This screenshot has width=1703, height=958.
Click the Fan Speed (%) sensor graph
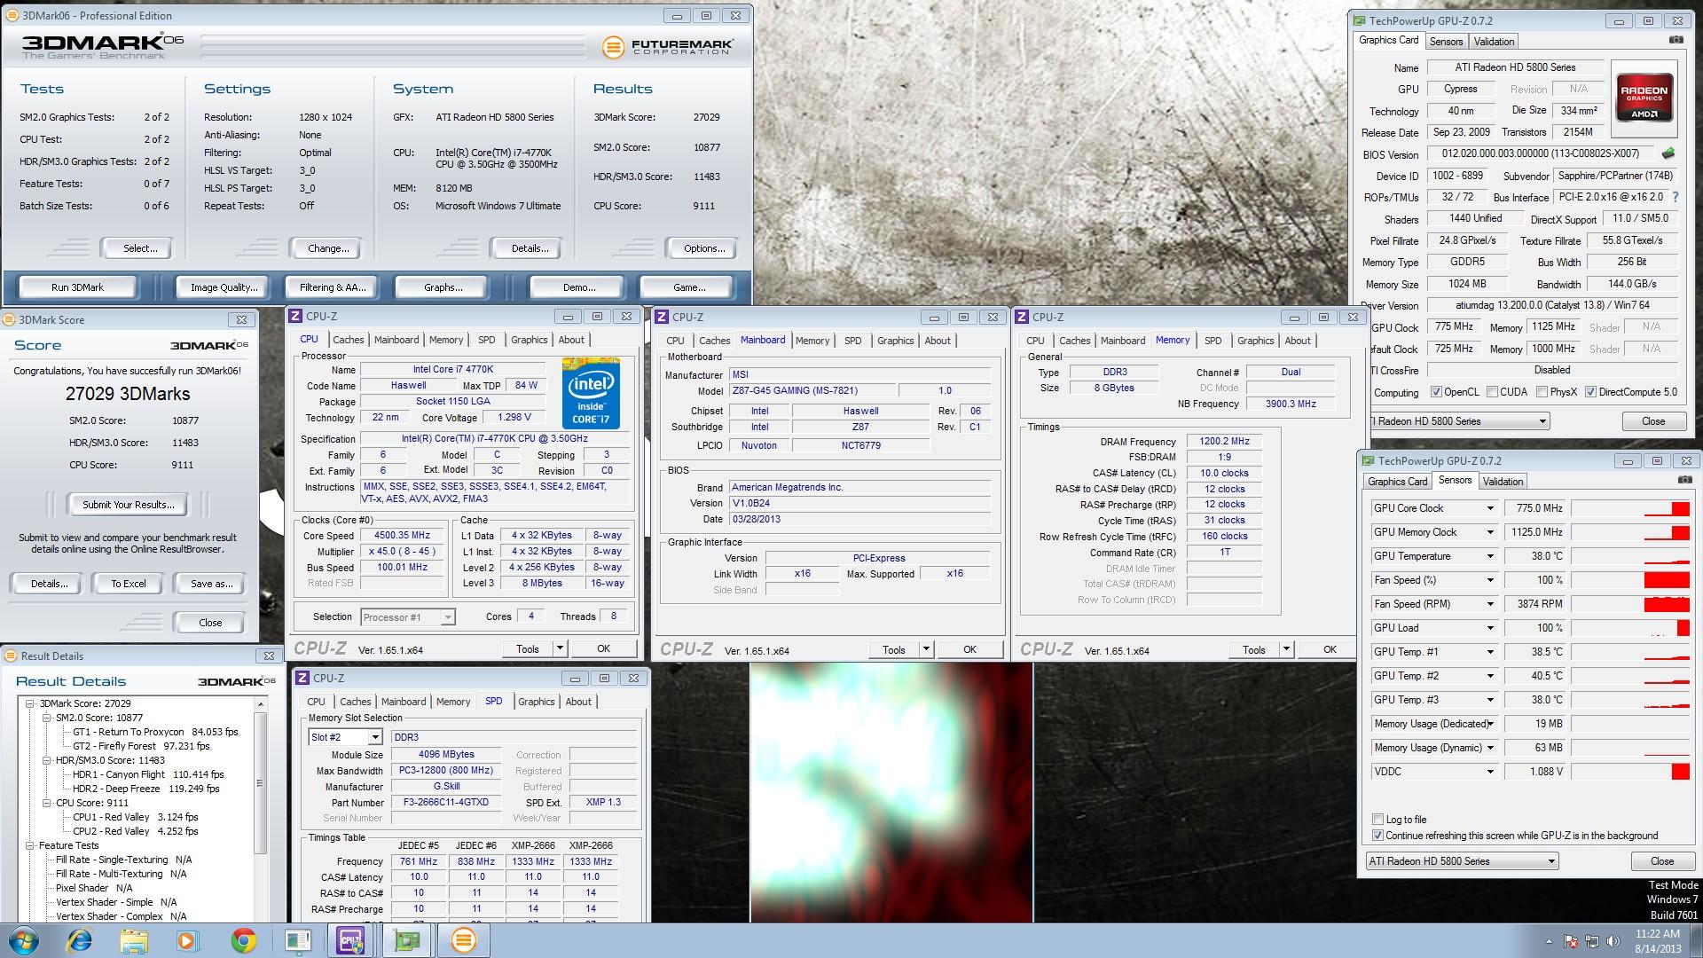1630,580
